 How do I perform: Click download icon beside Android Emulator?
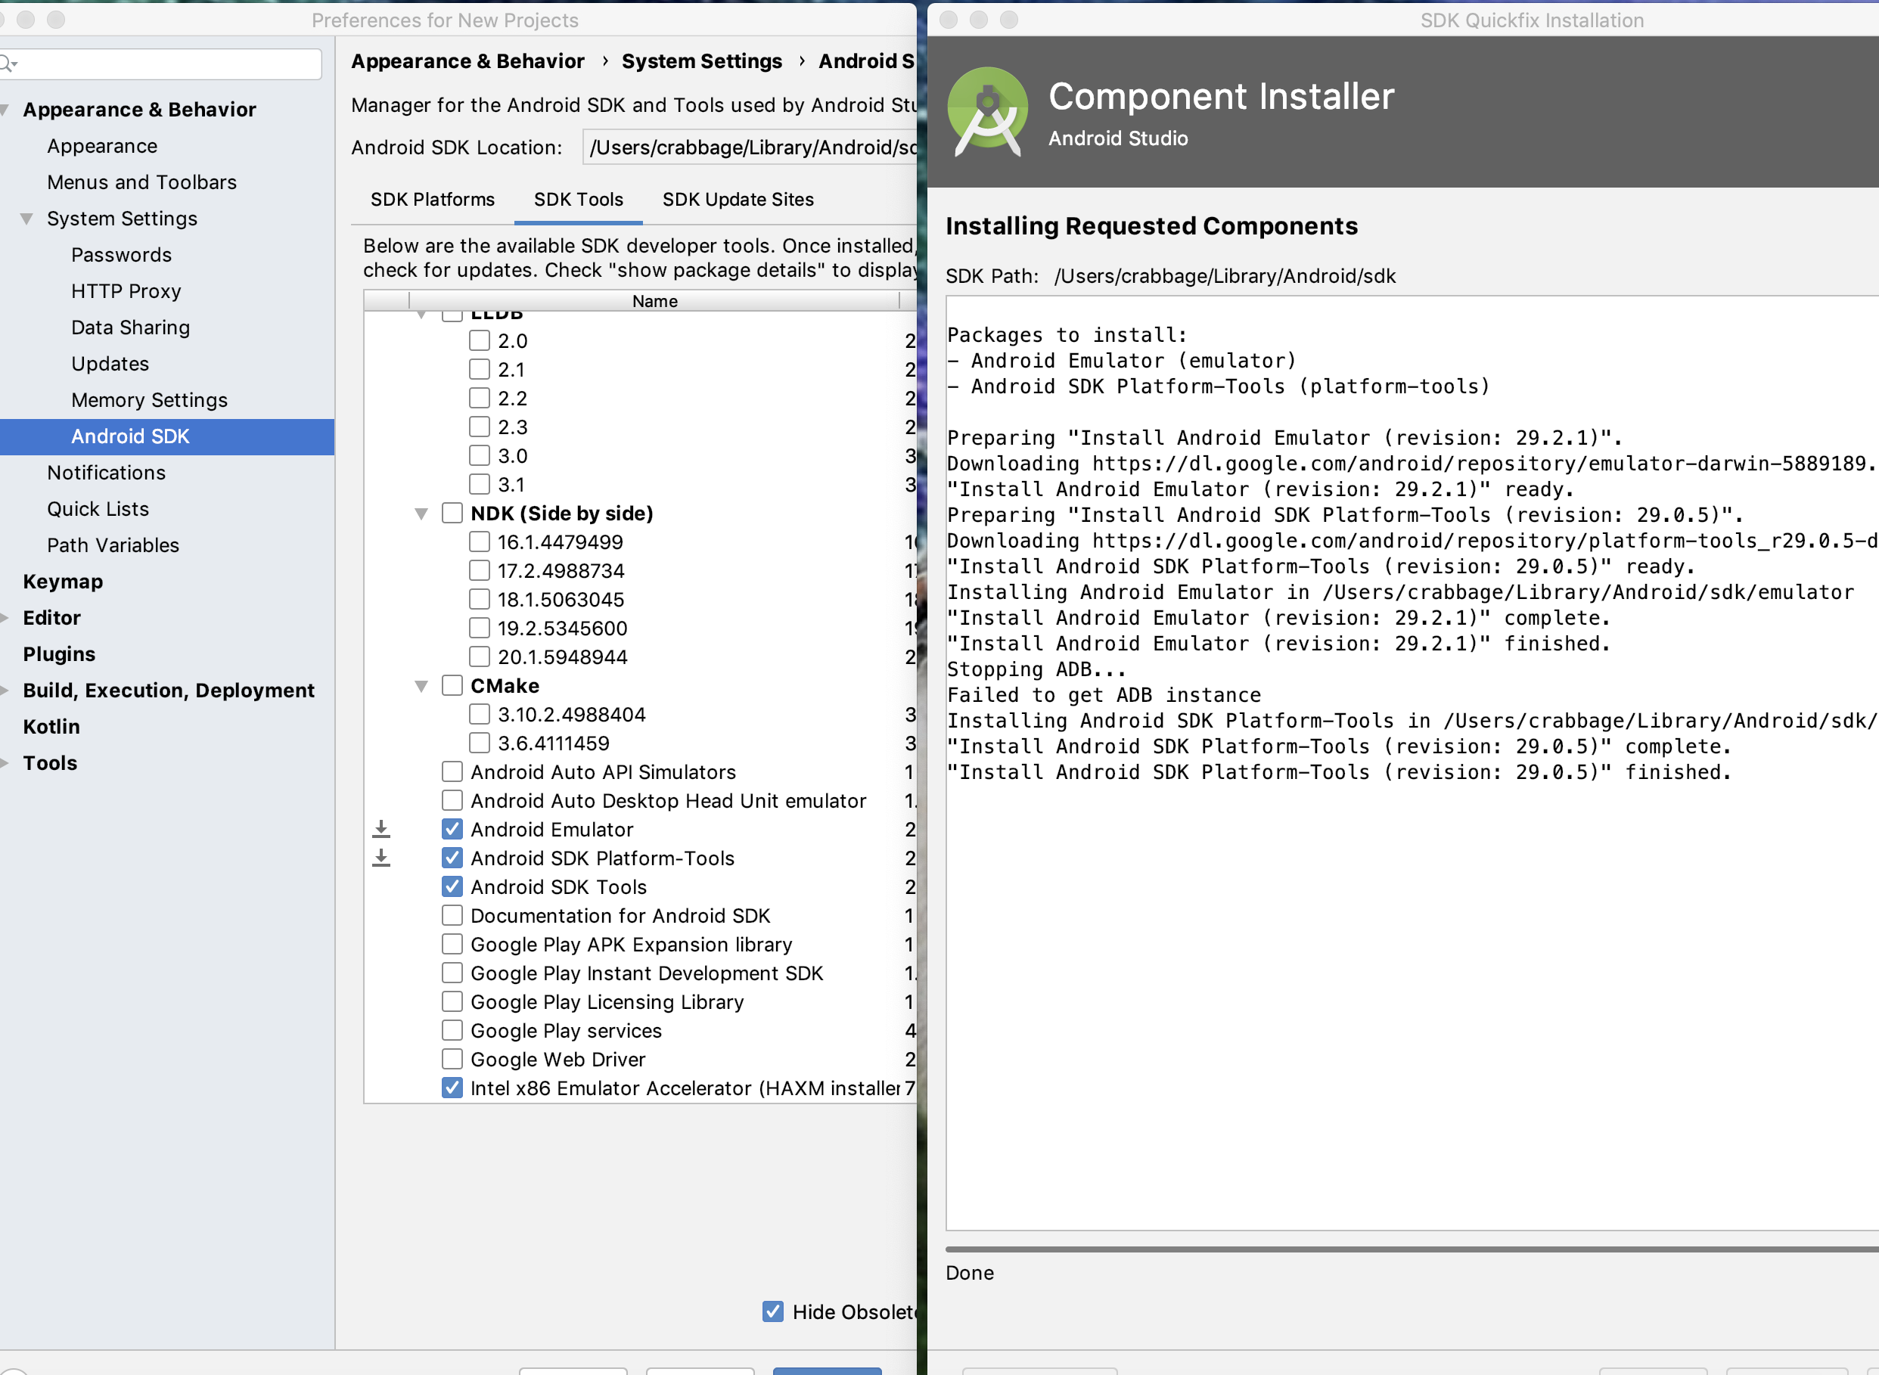[381, 829]
